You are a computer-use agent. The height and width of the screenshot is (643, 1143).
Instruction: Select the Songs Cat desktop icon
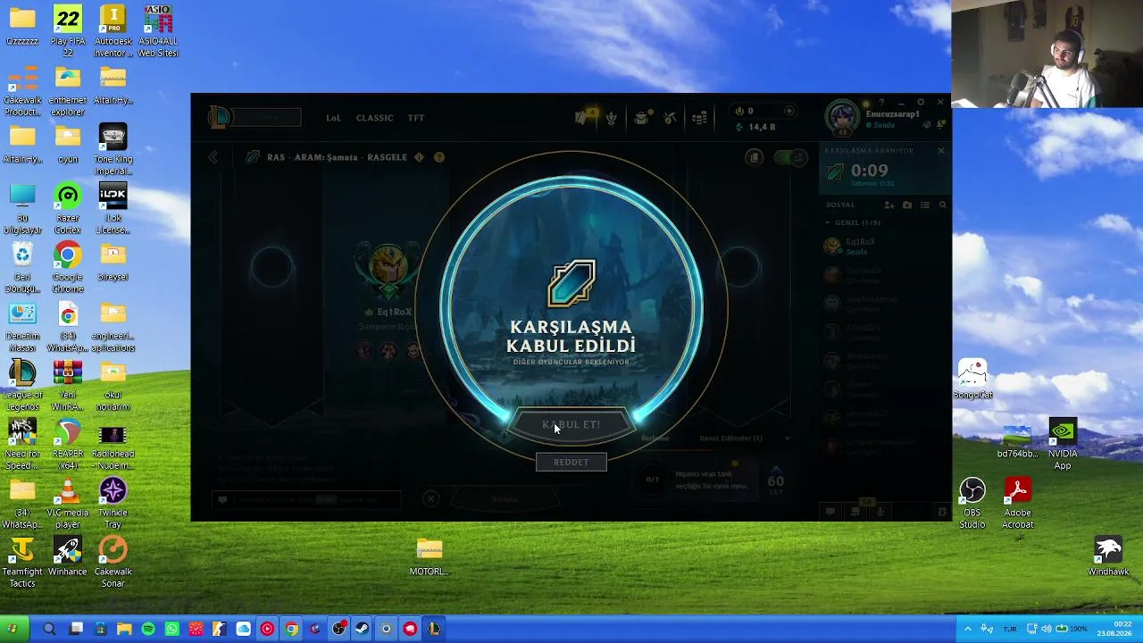coord(972,380)
